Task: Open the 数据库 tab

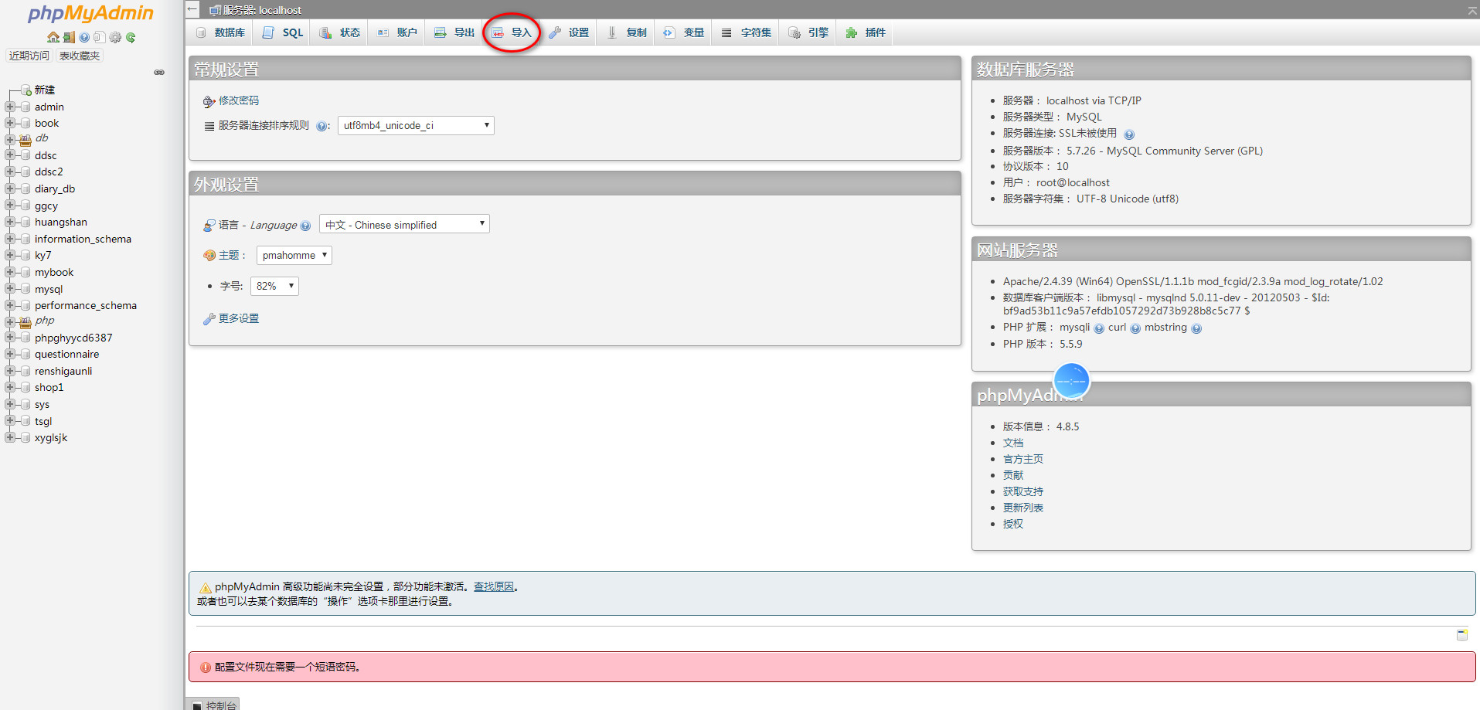Action: pyautogui.click(x=220, y=32)
